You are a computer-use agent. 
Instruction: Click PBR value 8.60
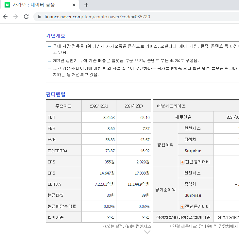111,129
